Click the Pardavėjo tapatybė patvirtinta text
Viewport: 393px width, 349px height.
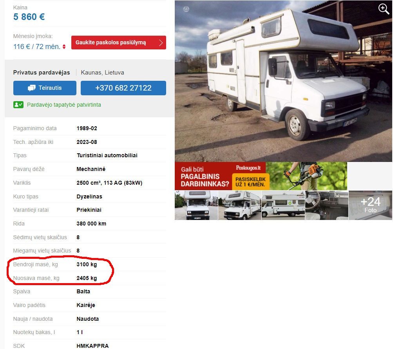pos(64,105)
